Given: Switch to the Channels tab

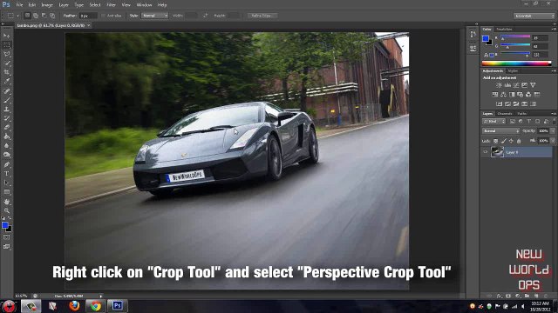Looking at the screenshot, I should click(x=505, y=114).
